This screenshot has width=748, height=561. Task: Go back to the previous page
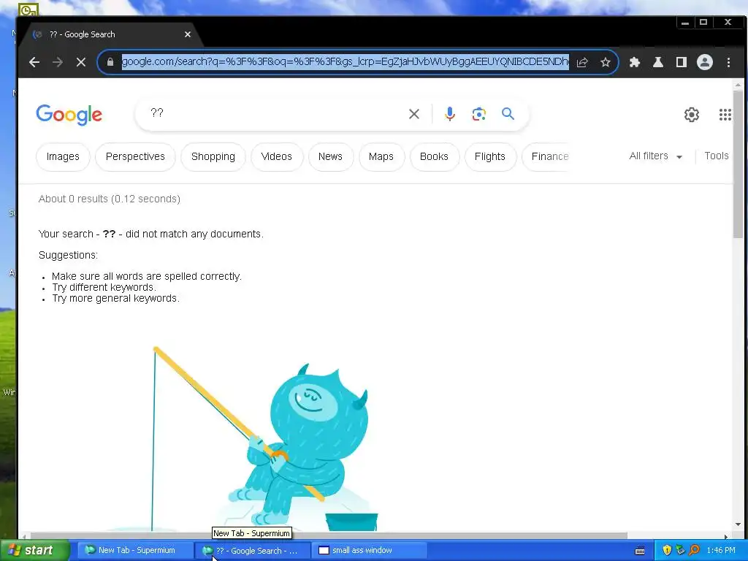coord(34,62)
